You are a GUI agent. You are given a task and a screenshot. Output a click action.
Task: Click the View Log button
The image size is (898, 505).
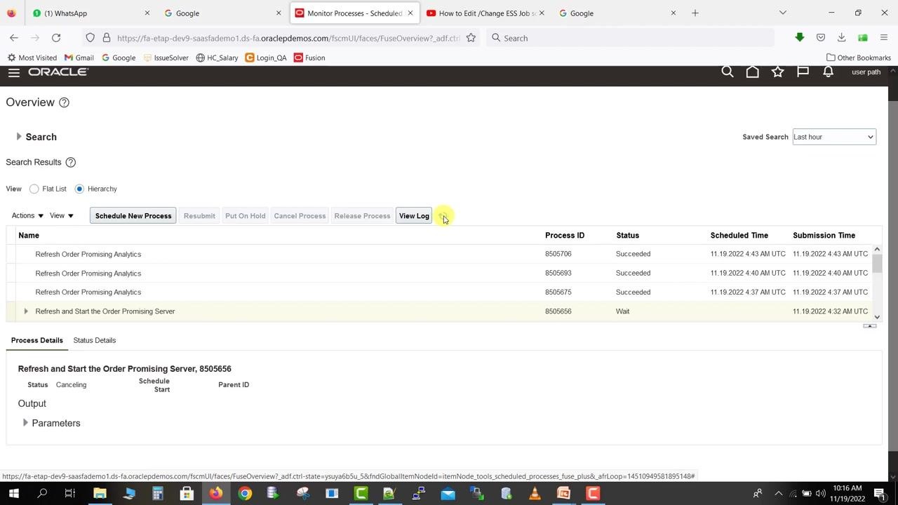coord(414,216)
